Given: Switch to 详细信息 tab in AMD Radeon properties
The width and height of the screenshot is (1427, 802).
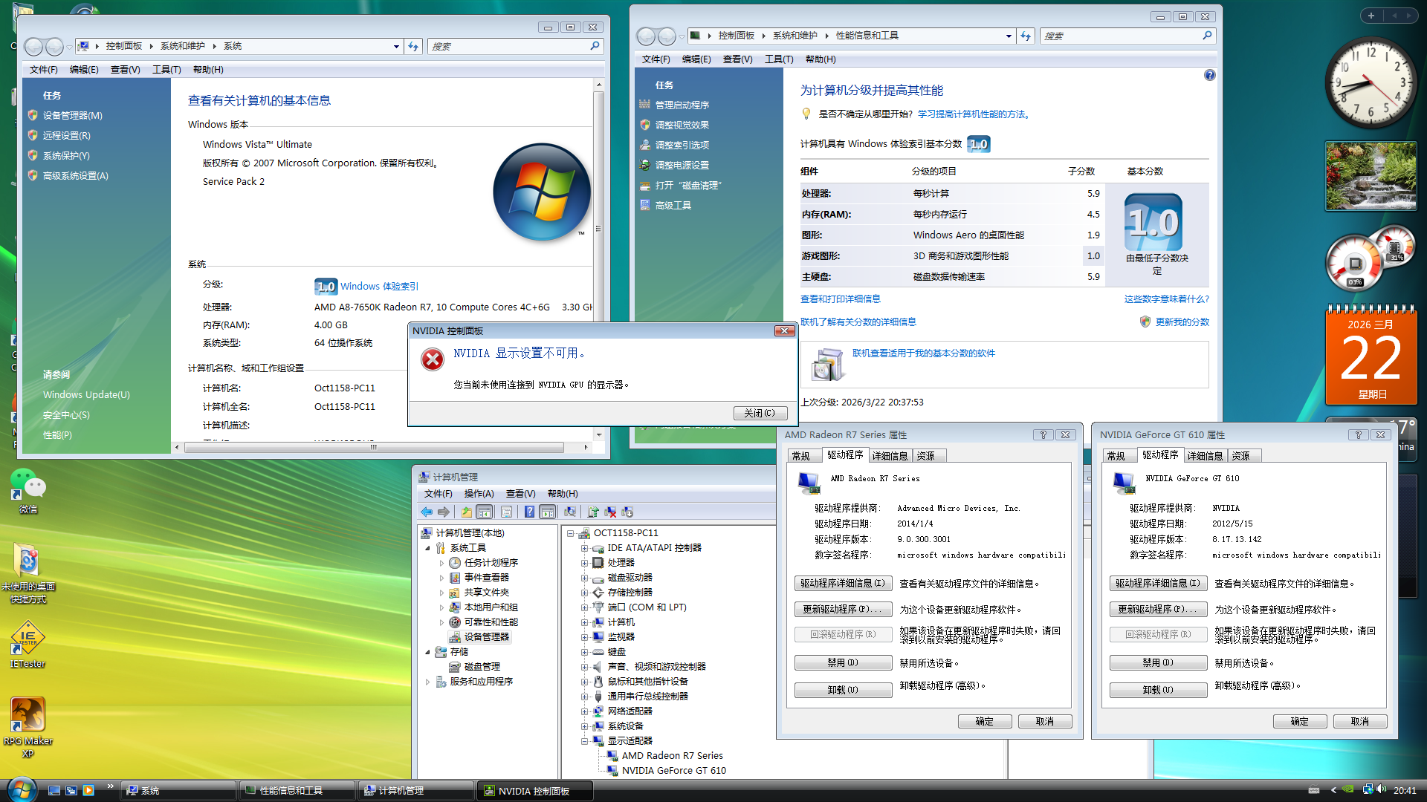Looking at the screenshot, I should (x=890, y=456).
